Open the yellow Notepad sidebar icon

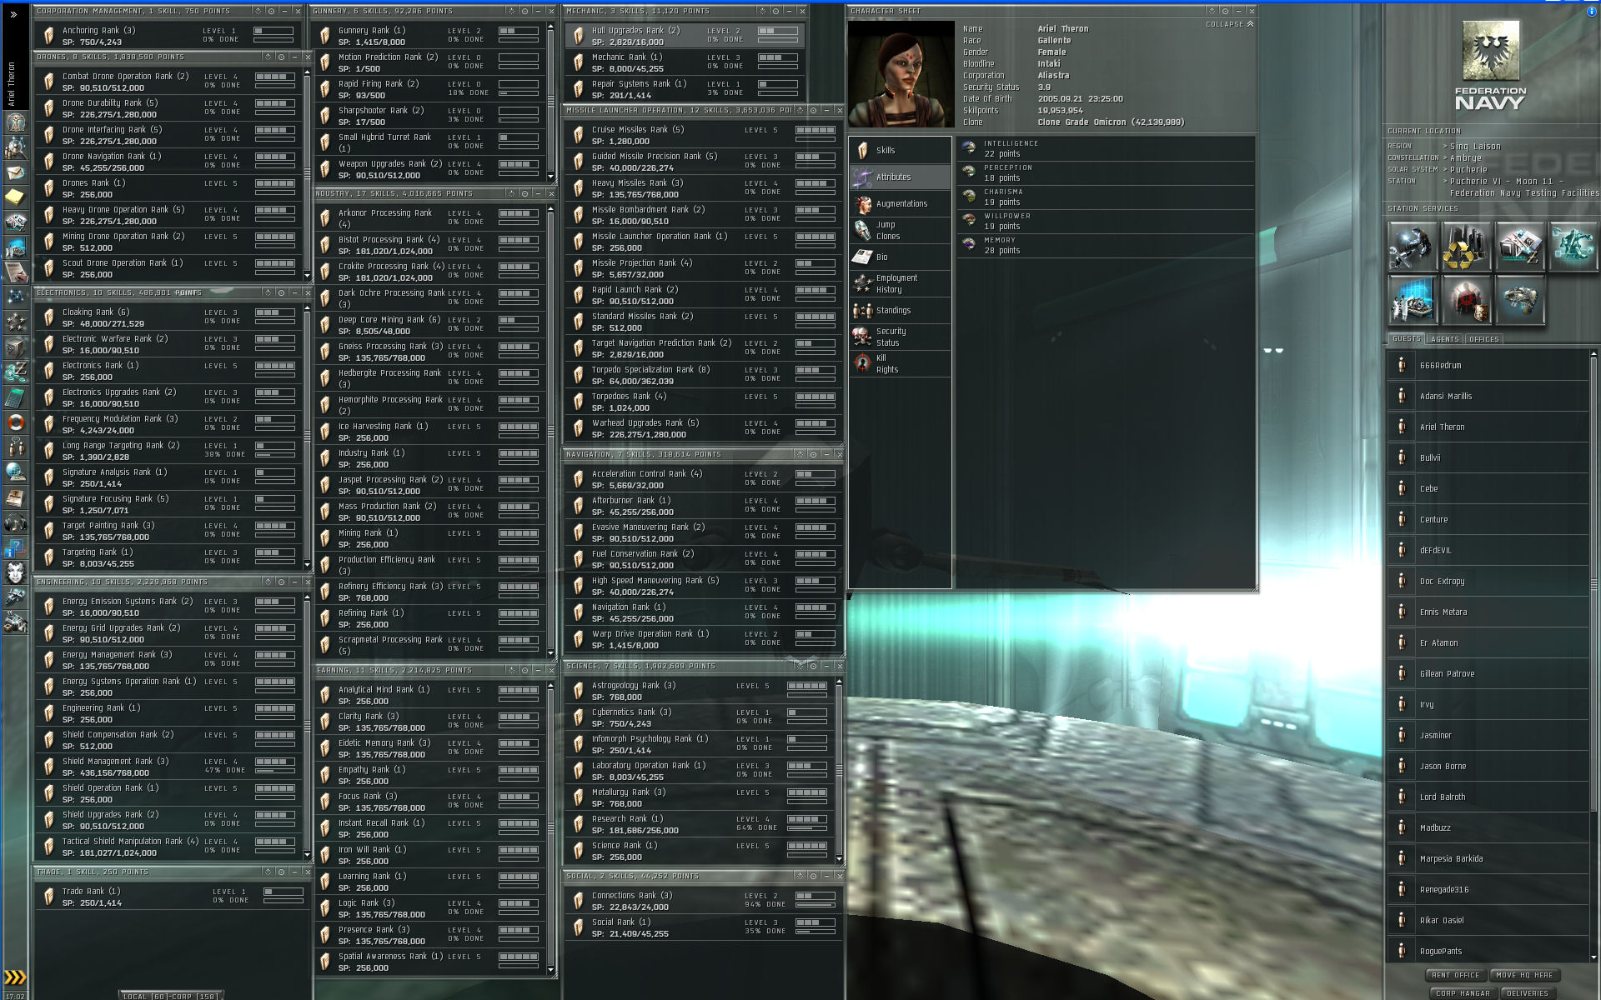point(15,197)
